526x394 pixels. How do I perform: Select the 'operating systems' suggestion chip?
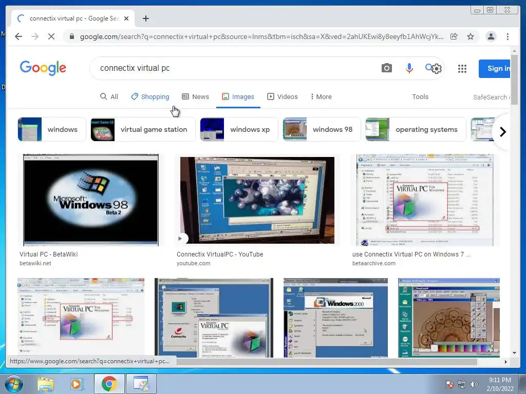416,129
